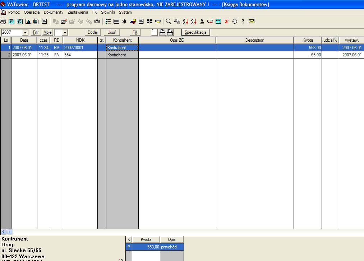
Task: Select document row 554 in the table
Action: coord(80,55)
